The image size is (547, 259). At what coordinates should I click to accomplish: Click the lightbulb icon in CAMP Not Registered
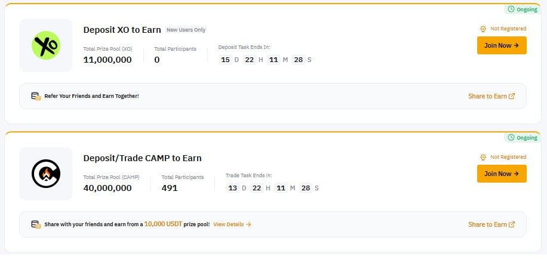coord(483,157)
